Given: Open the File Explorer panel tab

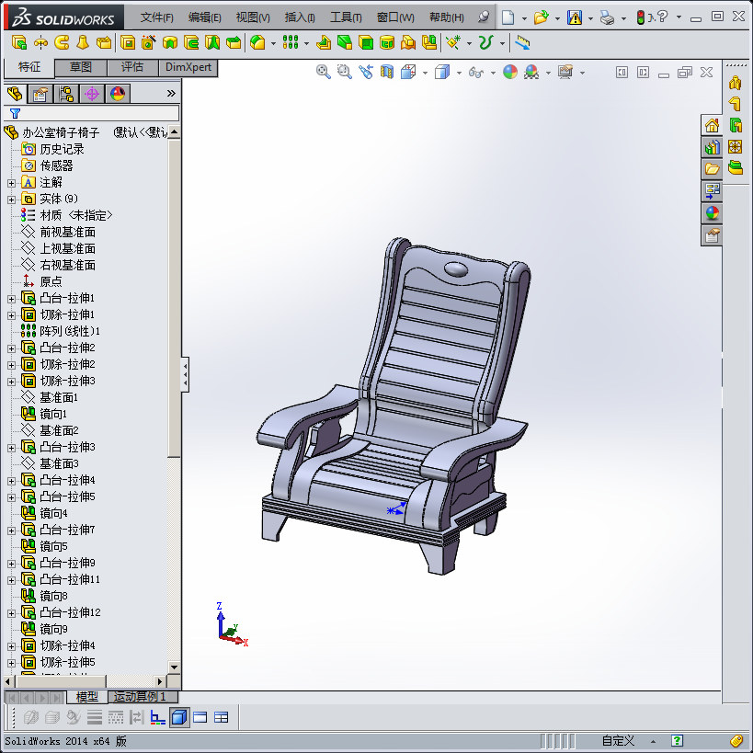Looking at the screenshot, I should (x=712, y=169).
